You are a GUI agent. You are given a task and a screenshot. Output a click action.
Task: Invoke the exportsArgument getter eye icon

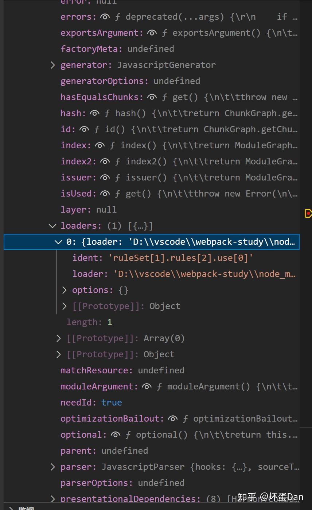pyautogui.click(x=152, y=33)
